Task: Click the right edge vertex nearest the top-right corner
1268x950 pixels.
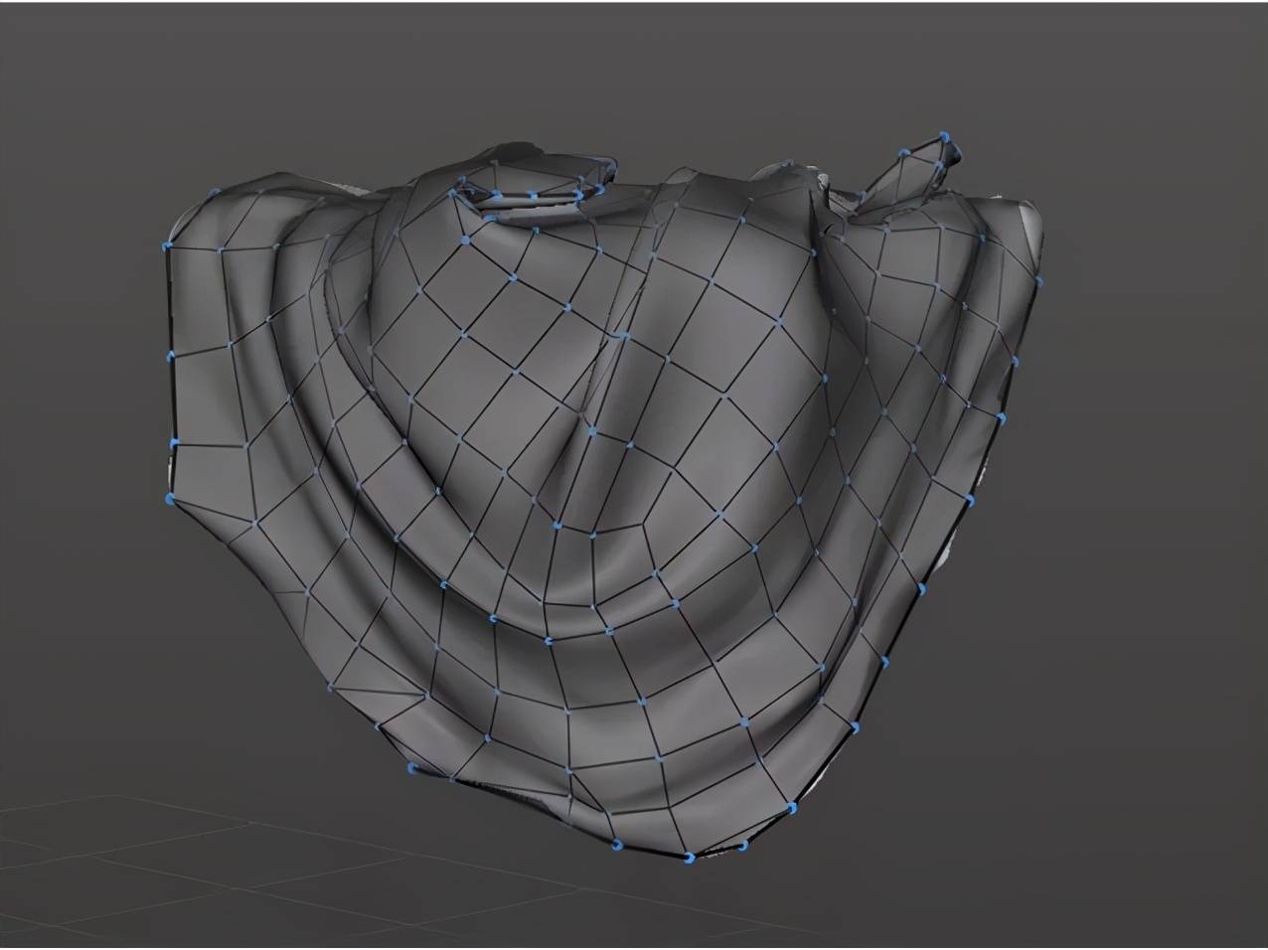Action: click(1038, 281)
